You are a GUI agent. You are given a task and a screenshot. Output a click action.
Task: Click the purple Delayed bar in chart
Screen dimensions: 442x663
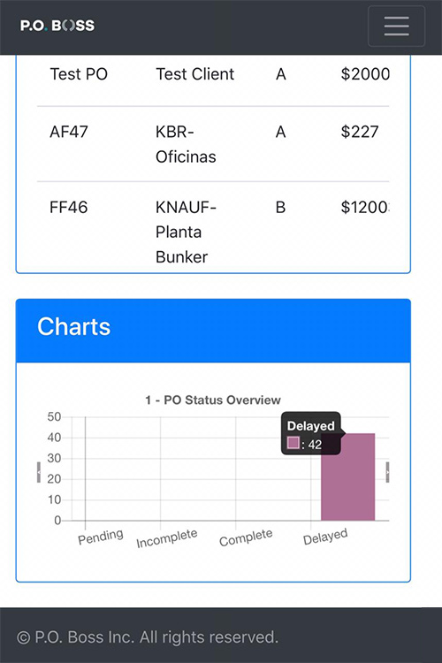(347, 476)
